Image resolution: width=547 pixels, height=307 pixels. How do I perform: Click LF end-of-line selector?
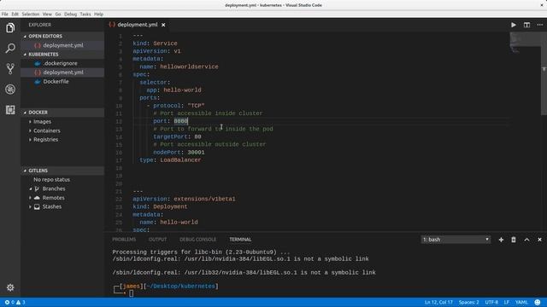507,302
